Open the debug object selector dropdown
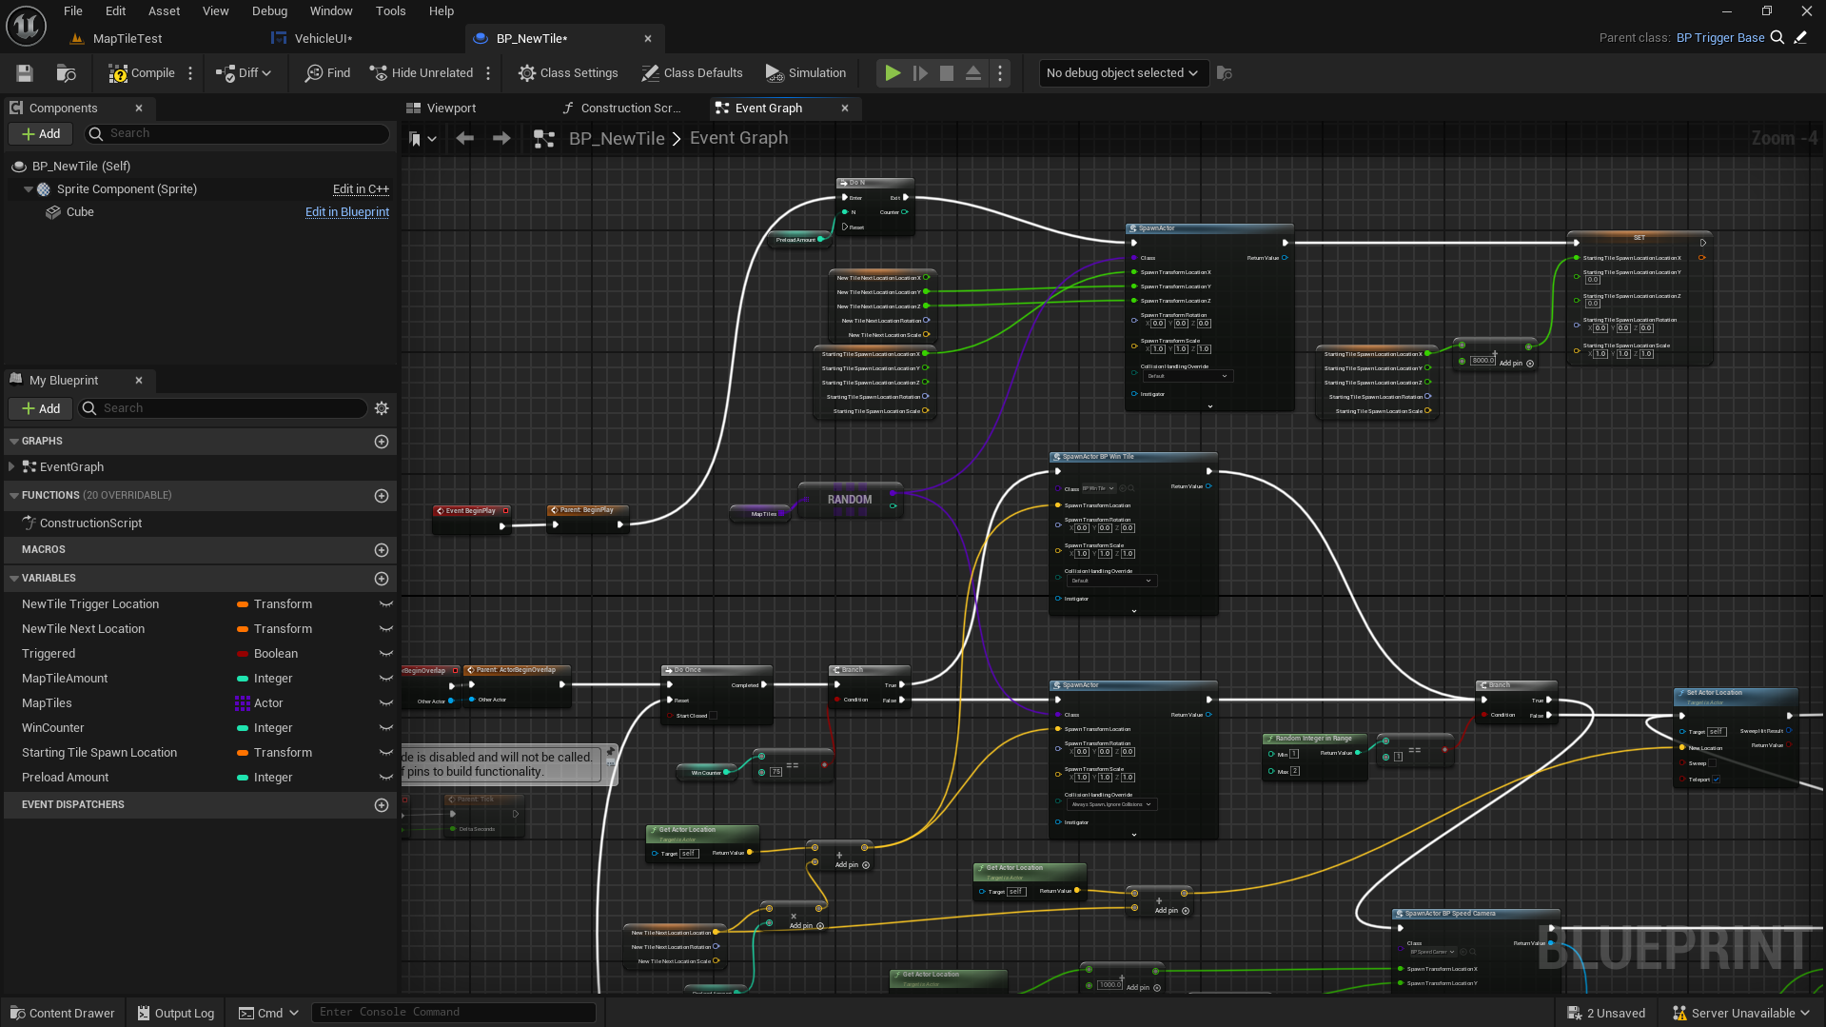The image size is (1826, 1027). tap(1123, 73)
